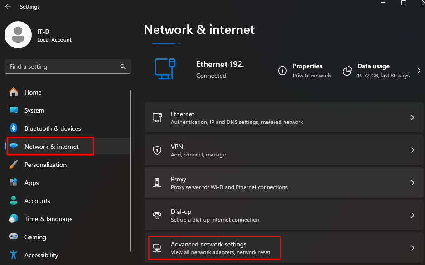Expand the Advanced network settings row chevron
Screen dimensions: 425x265
pos(412,247)
